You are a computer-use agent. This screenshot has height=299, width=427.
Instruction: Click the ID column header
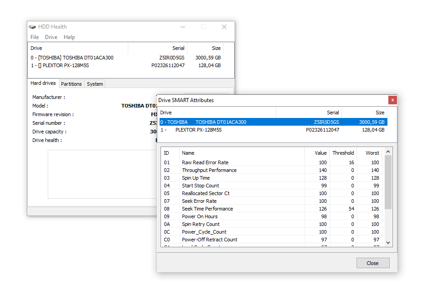coord(170,153)
